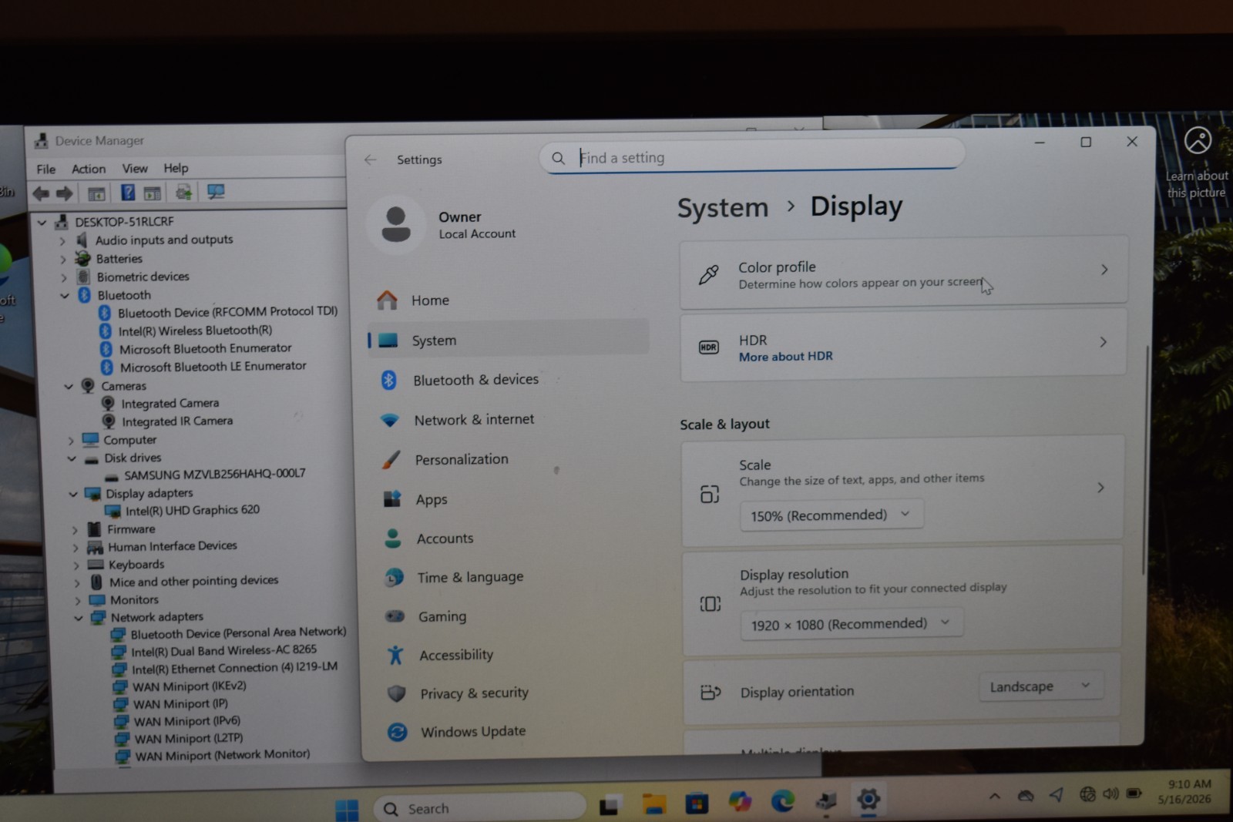Select WAN Miniport (IKEv2) adapter
Image resolution: width=1233 pixels, height=822 pixels.
(x=190, y=686)
